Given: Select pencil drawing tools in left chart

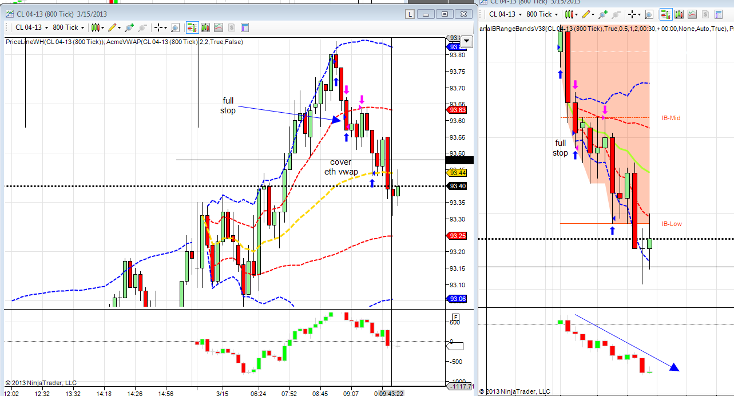Looking at the screenshot, I should click(112, 27).
